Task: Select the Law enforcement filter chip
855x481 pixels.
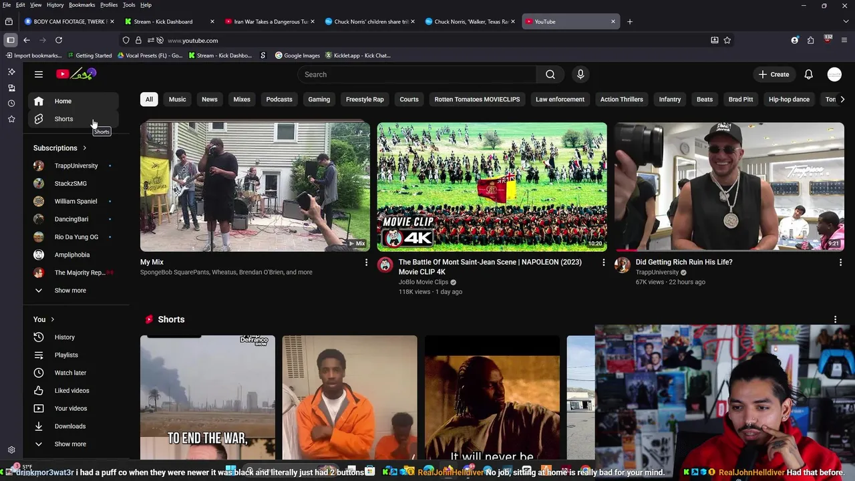Action: 560,100
